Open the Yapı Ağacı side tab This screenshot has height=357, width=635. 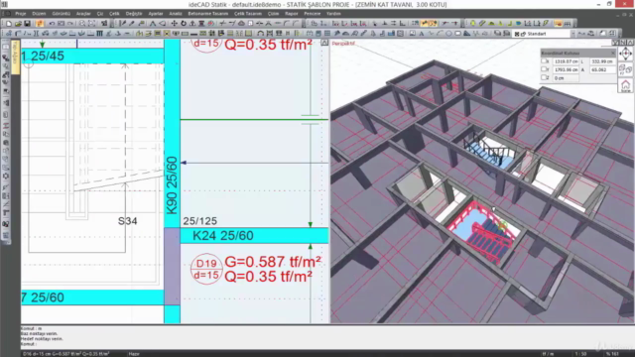[x=16, y=58]
